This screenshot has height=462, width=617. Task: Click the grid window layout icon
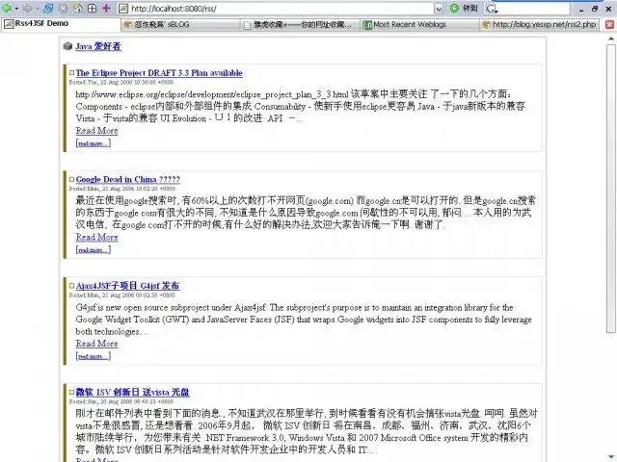point(93,8)
